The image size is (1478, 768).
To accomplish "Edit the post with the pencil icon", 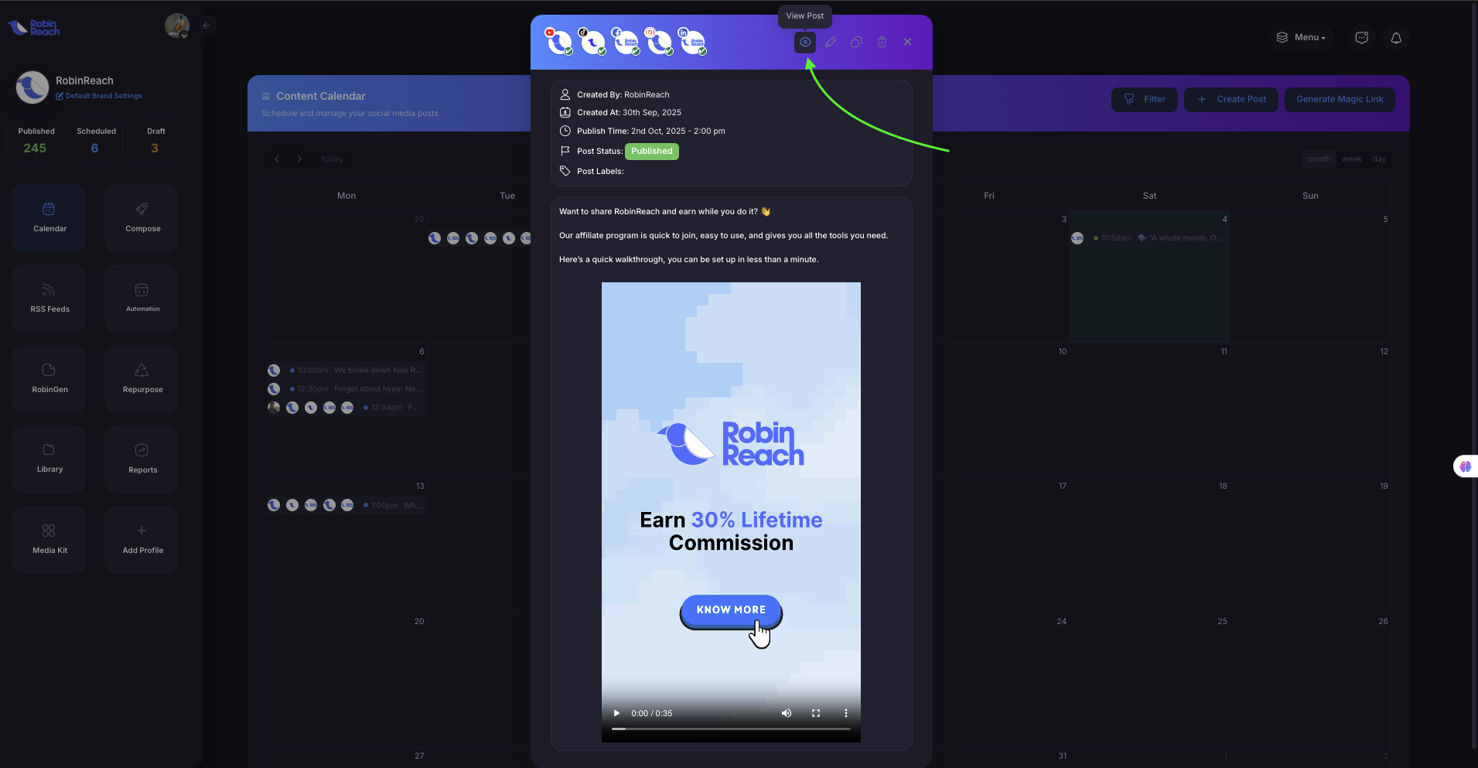I will pyautogui.click(x=831, y=42).
